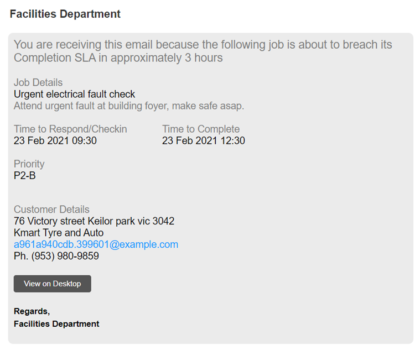
Task: Click the Customer Details label
Action: coord(51,210)
